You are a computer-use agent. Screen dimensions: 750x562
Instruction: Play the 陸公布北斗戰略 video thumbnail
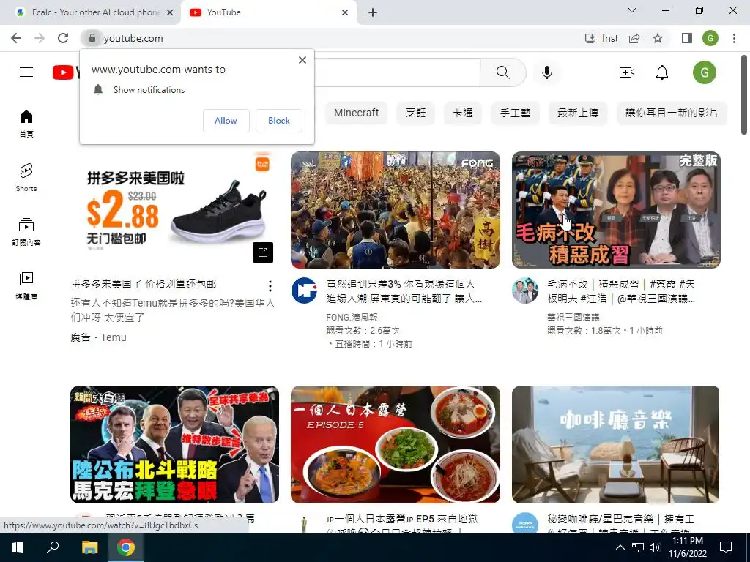(174, 444)
